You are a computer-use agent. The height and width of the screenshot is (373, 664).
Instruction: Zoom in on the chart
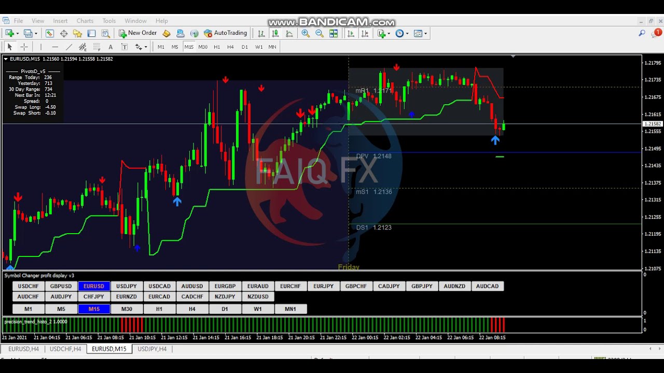[x=306, y=33]
